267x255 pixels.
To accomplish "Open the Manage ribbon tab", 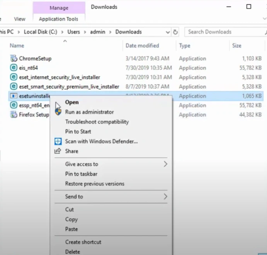I will click(x=59, y=8).
